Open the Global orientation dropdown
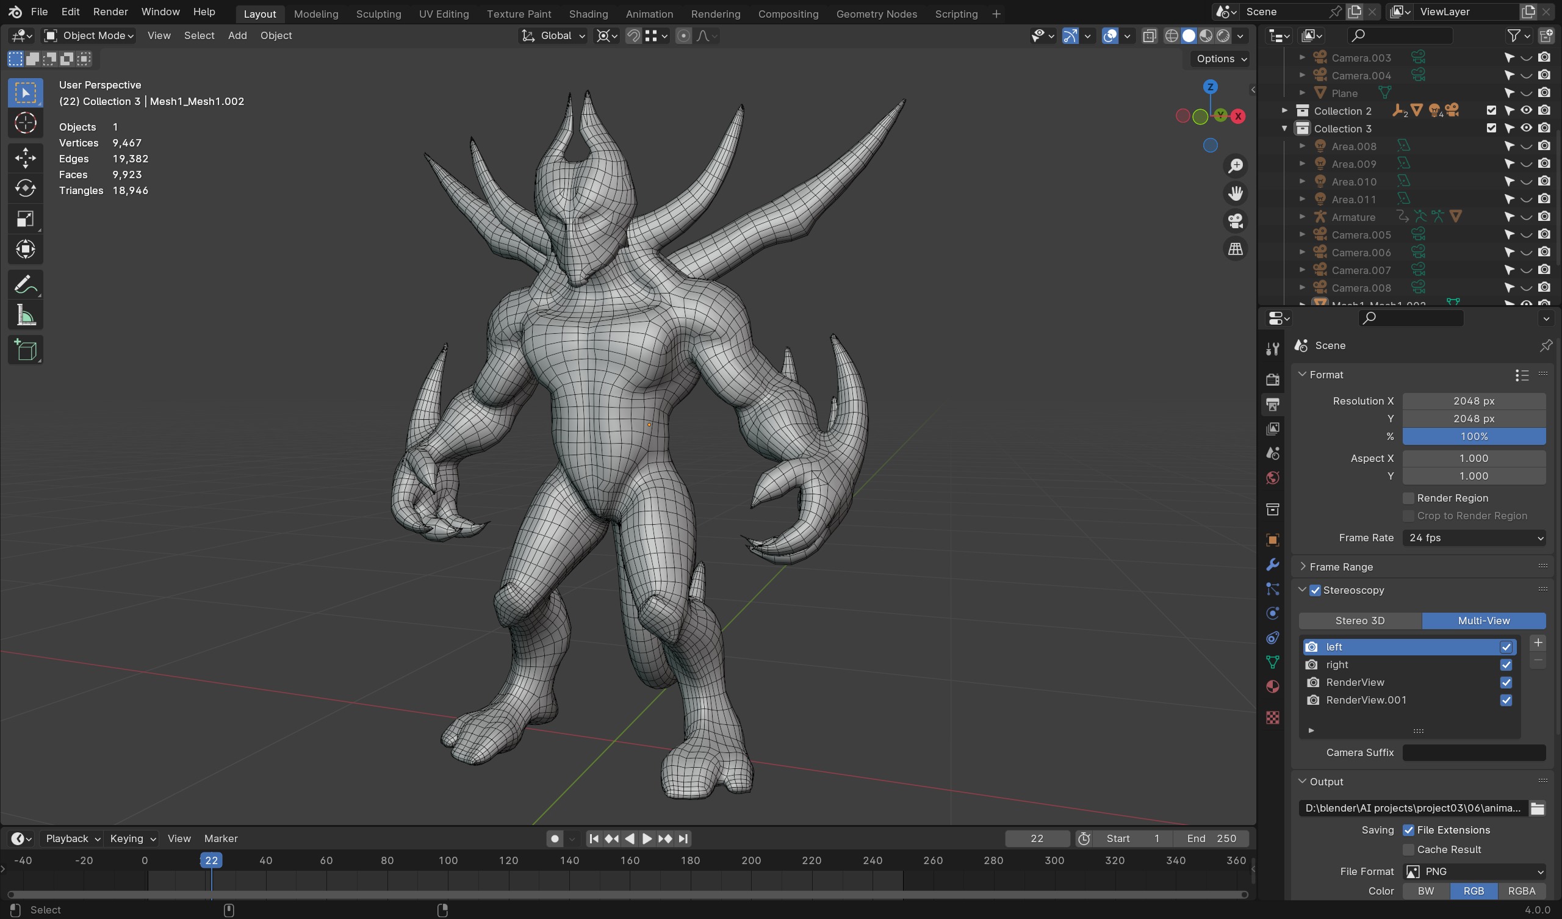Viewport: 1562px width, 919px height. (x=553, y=36)
